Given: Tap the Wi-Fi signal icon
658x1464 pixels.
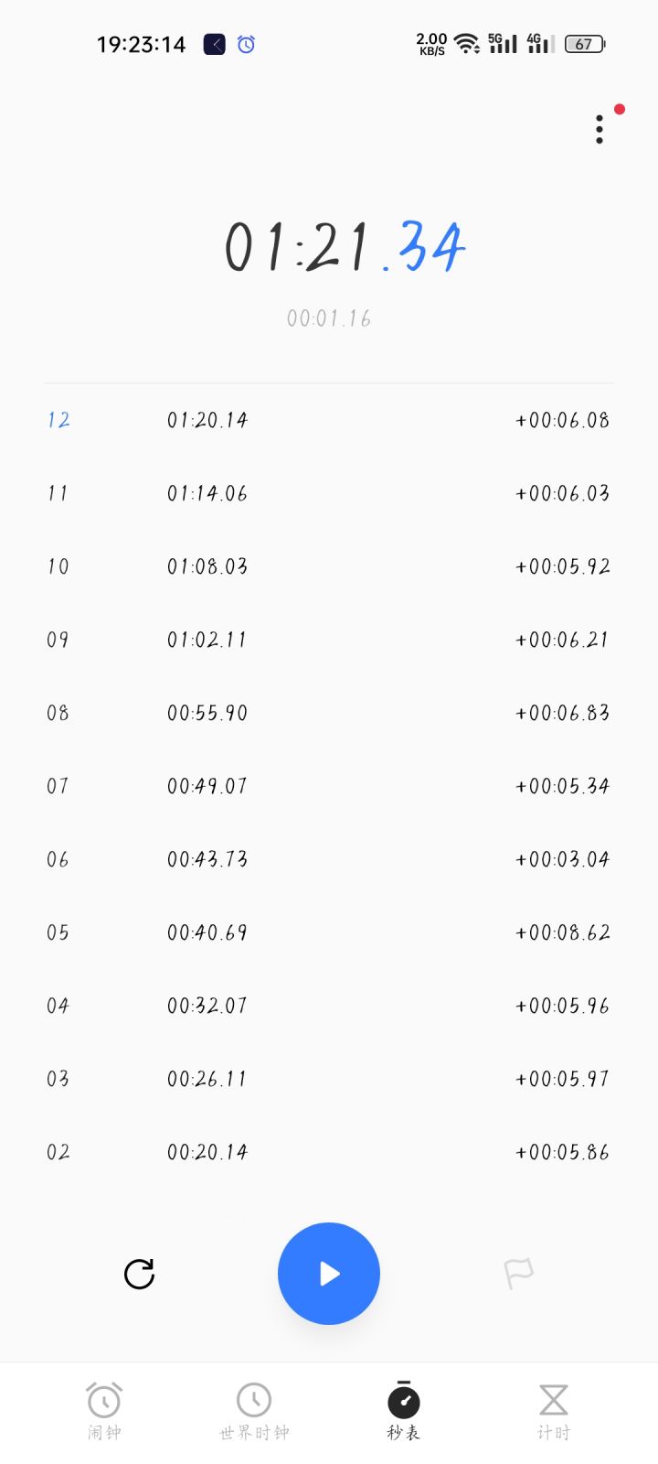Looking at the screenshot, I should tap(467, 44).
